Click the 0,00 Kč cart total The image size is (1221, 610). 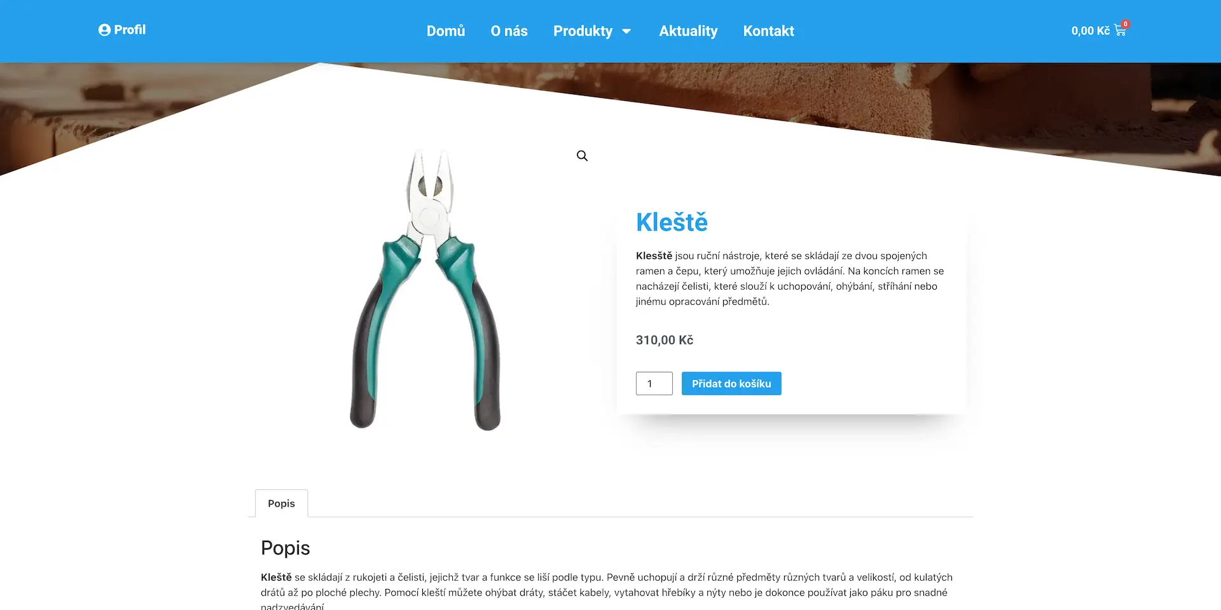coord(1090,30)
